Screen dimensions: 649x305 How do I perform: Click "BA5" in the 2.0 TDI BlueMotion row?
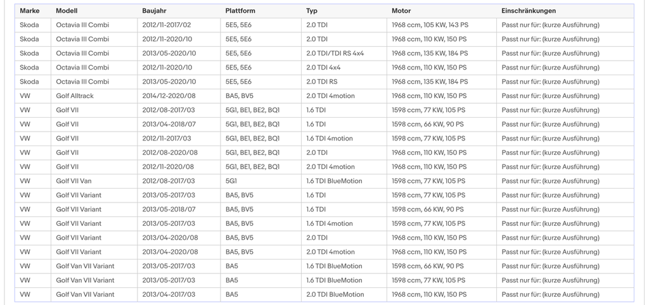[x=232, y=294]
